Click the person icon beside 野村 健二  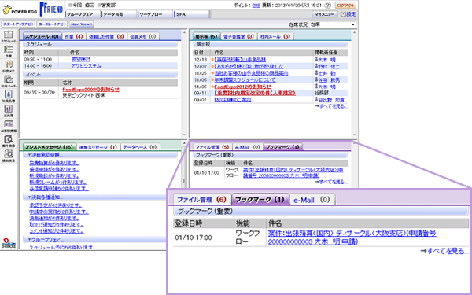point(316,66)
